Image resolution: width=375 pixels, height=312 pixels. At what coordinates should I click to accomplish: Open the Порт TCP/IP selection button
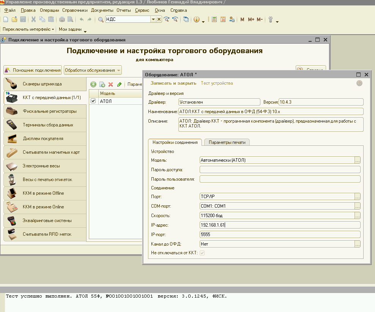click(357, 197)
